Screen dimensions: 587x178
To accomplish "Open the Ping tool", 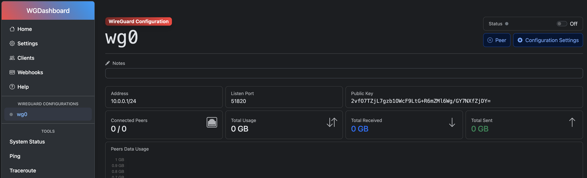I will coord(48,156).
